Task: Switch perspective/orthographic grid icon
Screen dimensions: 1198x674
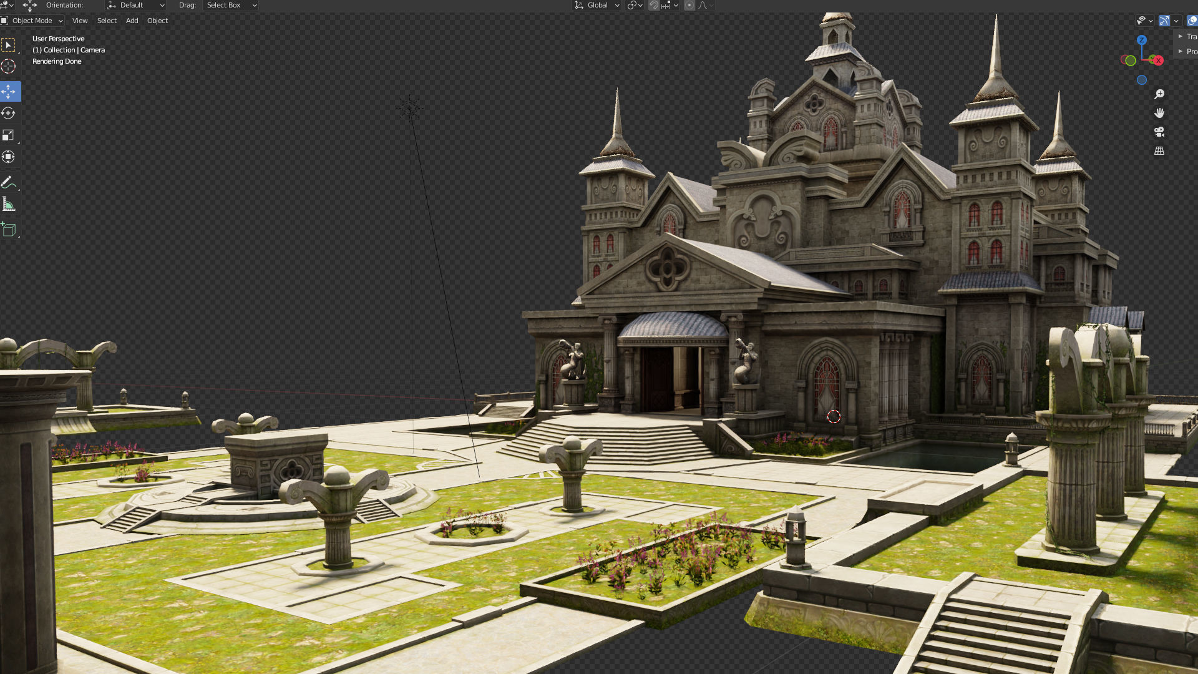Action: [x=1159, y=151]
